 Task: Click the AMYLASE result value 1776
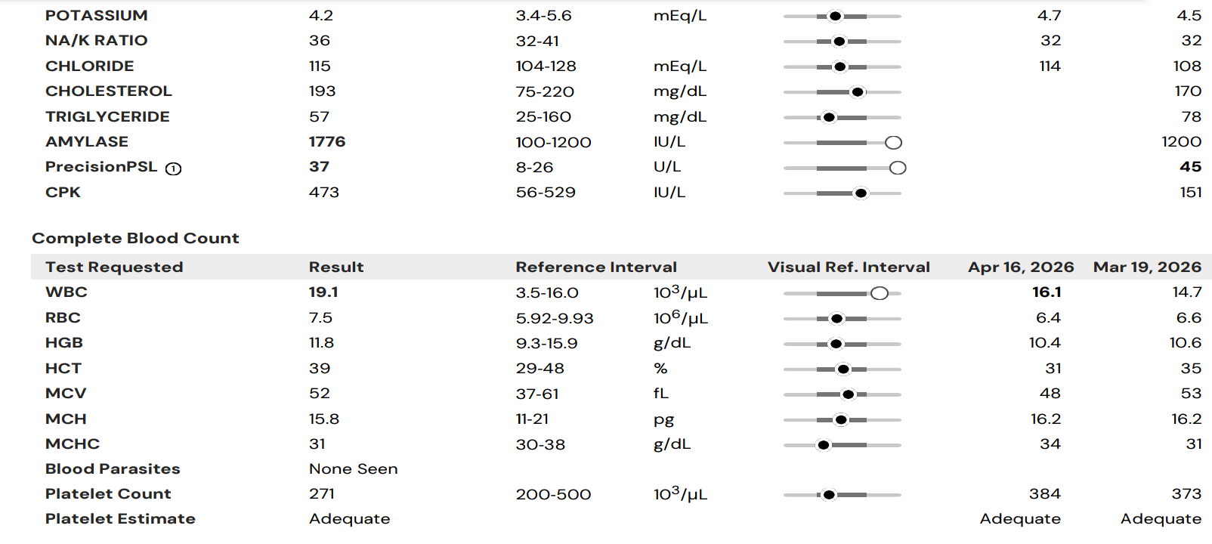click(x=327, y=141)
